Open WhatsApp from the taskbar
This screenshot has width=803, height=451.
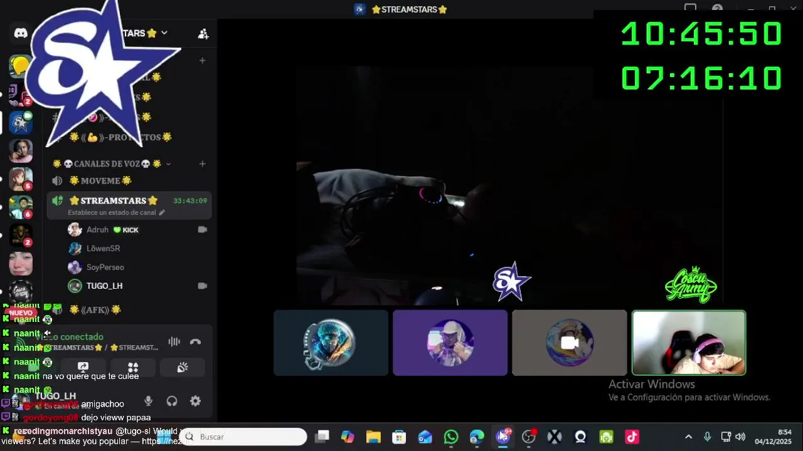[450, 437]
